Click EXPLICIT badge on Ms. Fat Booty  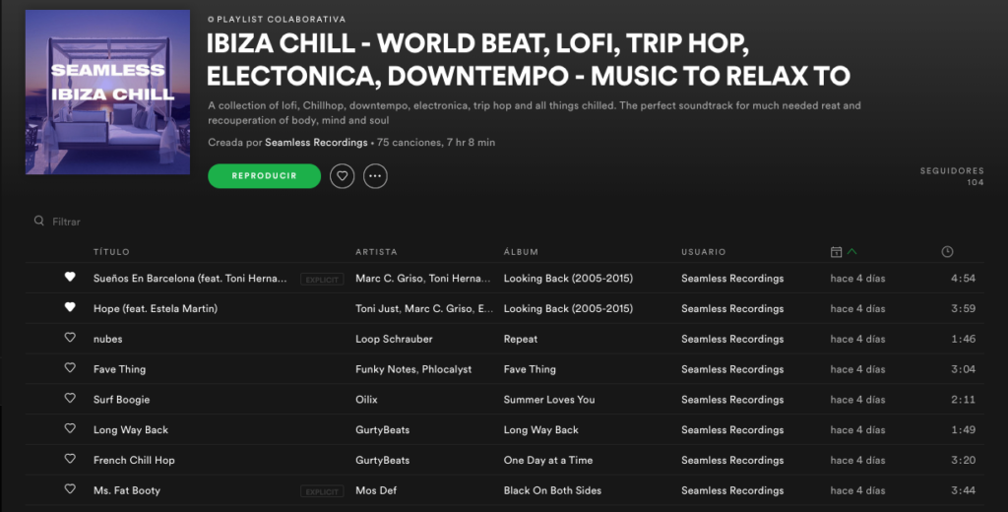pos(322,491)
